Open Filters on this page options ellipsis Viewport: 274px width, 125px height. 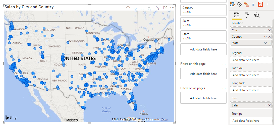(x=224, y=64)
